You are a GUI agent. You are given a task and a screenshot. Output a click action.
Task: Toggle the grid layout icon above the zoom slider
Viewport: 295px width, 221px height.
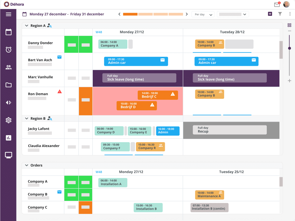(290, 25)
